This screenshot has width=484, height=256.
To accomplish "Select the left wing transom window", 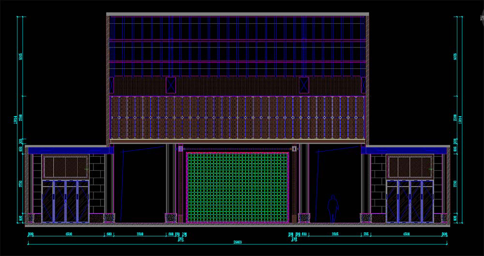I will click(x=65, y=167).
